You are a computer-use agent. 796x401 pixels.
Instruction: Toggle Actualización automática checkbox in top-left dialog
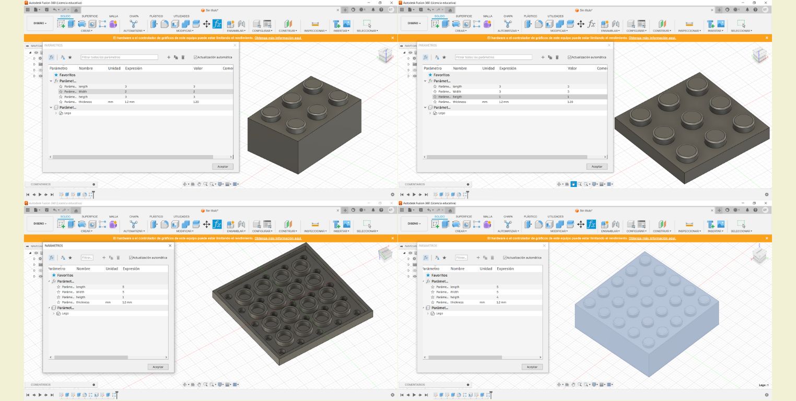pos(195,57)
